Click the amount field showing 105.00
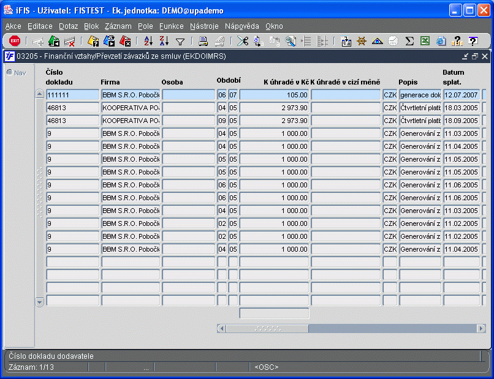The width and height of the screenshot is (494, 379). click(x=274, y=95)
